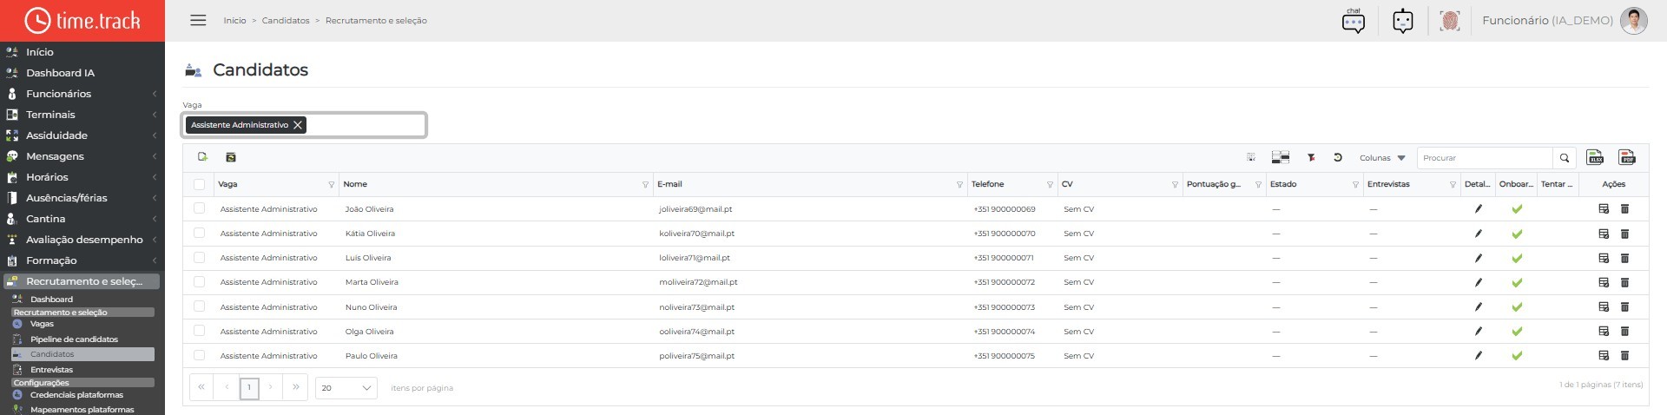This screenshot has width=1667, height=415.
Task: Go to page 1 in pagination
Action: pos(249,388)
